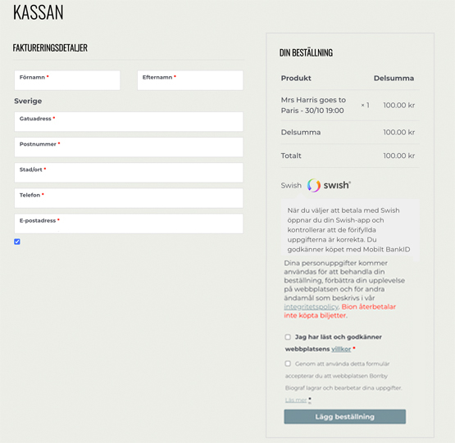Viewport: 455px width, 443px height.
Task: Focus the Förnamn input field
Action: [x=67, y=80]
